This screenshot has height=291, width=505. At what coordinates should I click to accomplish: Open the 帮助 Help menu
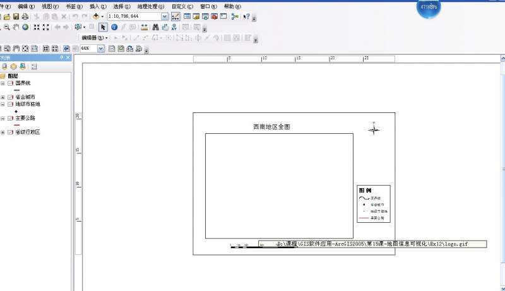[x=232, y=6]
